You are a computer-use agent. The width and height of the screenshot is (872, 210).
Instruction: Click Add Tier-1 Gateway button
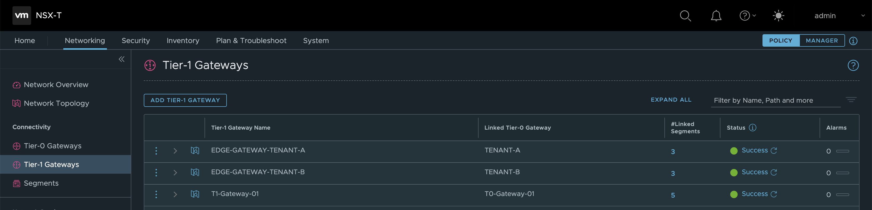(185, 100)
